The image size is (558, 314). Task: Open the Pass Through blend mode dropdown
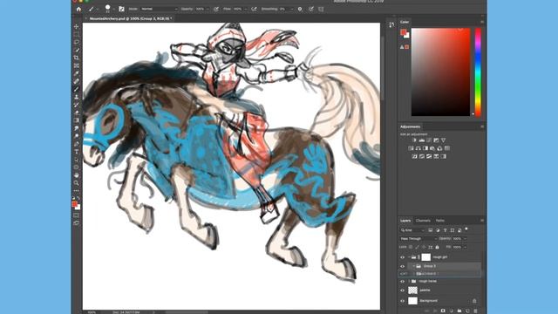418,238
